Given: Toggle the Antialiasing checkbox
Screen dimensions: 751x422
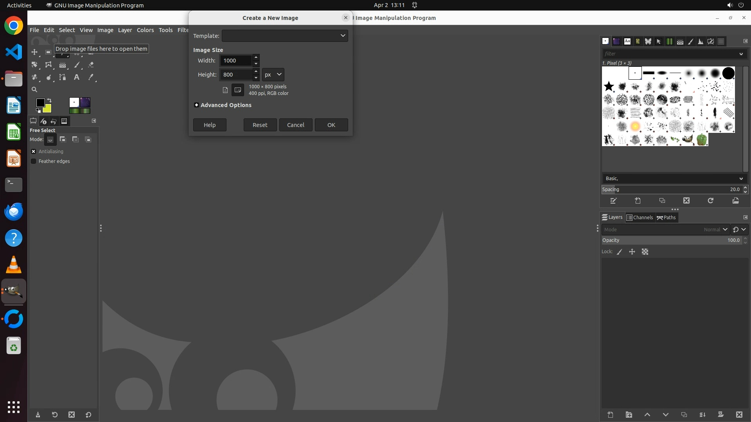Looking at the screenshot, I should pyautogui.click(x=34, y=152).
